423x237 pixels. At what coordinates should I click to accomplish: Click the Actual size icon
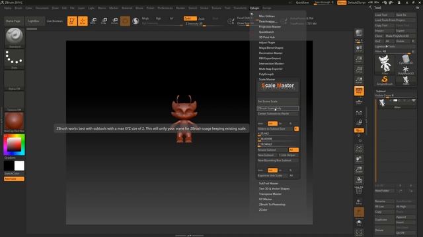pyautogui.click(x=359, y=70)
